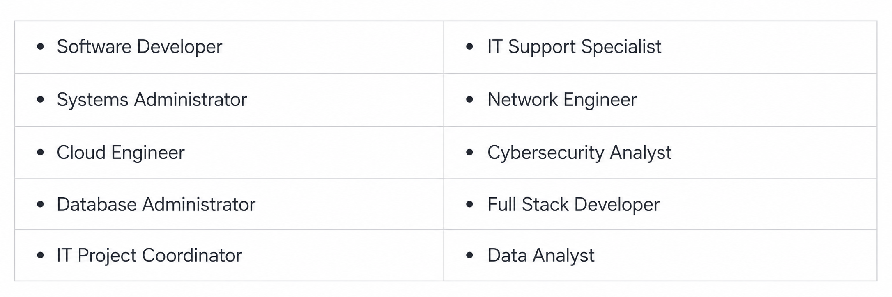This screenshot has height=297, width=892.
Task: Click the Cloud Engineer list item
Action: point(121,153)
